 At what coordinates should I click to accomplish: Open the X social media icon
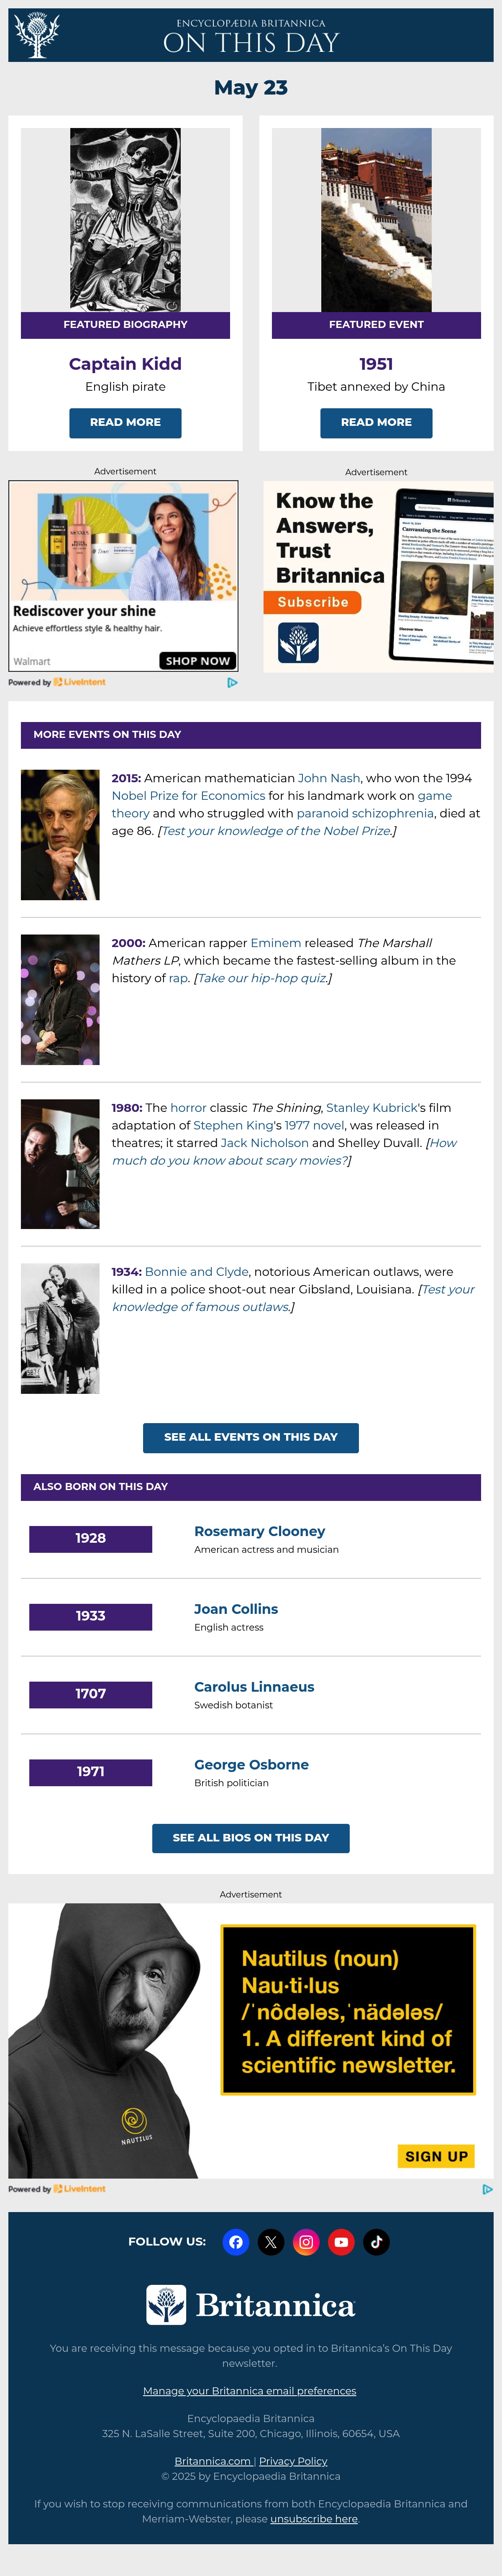tap(271, 2241)
